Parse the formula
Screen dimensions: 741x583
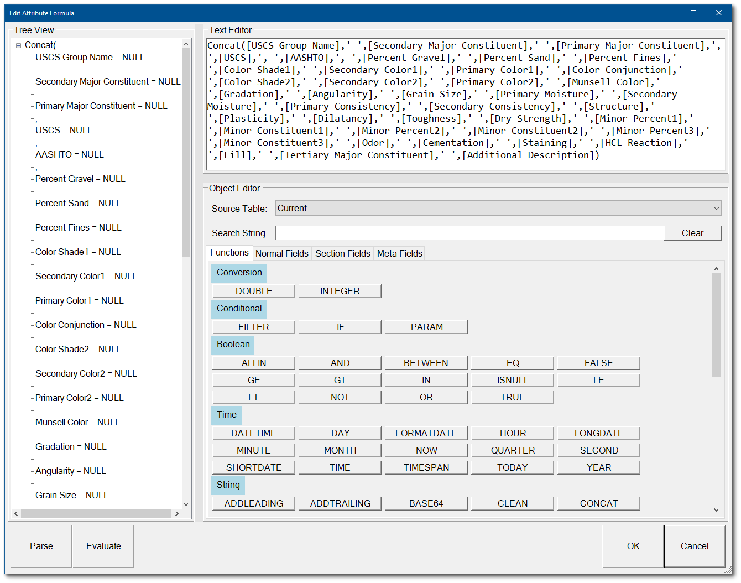coord(41,546)
